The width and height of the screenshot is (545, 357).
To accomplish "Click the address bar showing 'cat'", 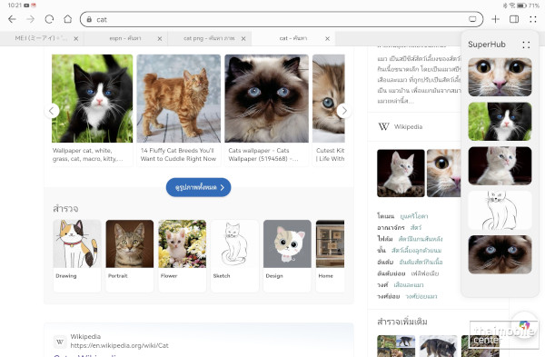I will (282, 19).
